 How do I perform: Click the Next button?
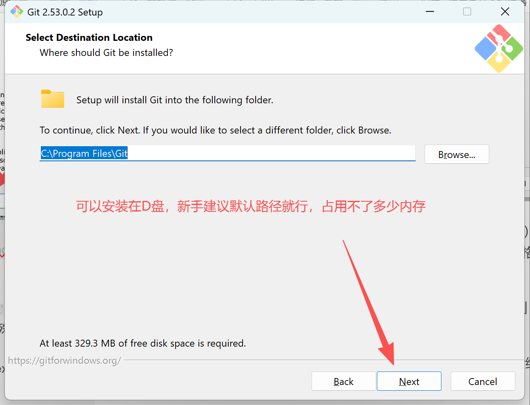(x=409, y=381)
